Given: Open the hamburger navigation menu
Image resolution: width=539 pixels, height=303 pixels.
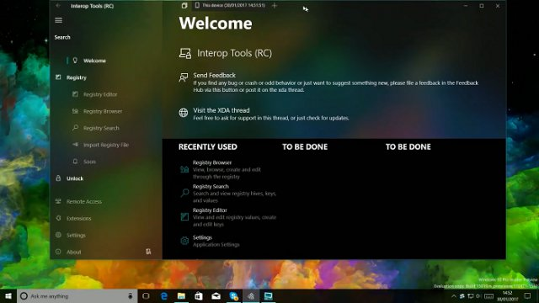Looking at the screenshot, I should 58,20.
